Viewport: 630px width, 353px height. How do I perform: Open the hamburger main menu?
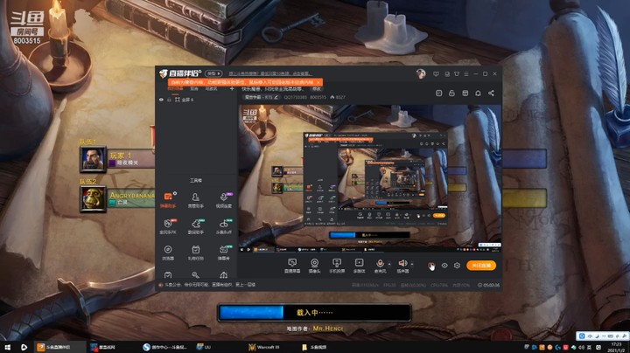click(x=466, y=73)
